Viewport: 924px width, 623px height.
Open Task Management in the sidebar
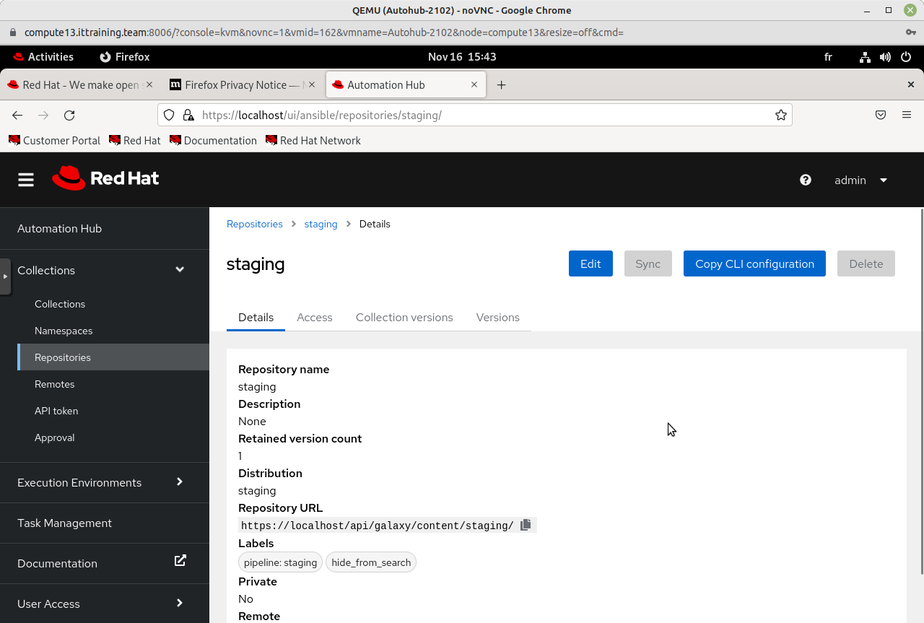[105, 523]
